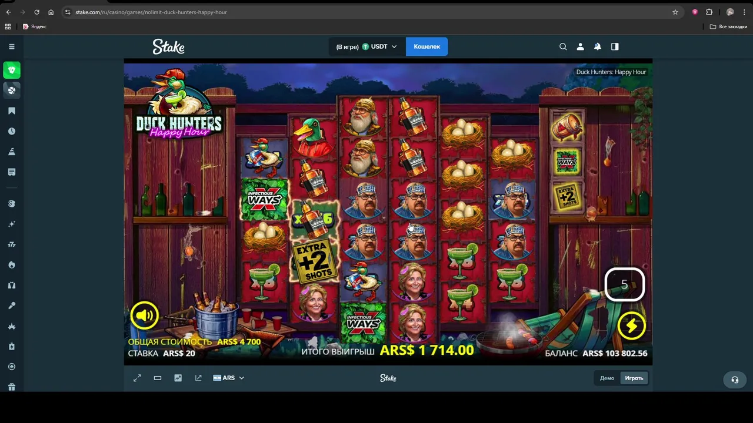The width and height of the screenshot is (753, 423).
Task: Open the hamburger menu in Stake sidebar
Action: tap(11, 46)
